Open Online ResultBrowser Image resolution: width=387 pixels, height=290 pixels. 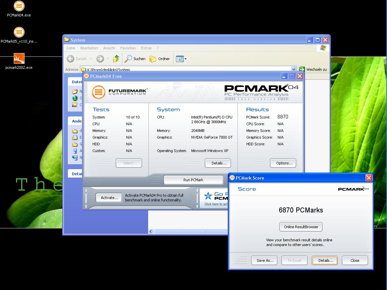[301, 227]
